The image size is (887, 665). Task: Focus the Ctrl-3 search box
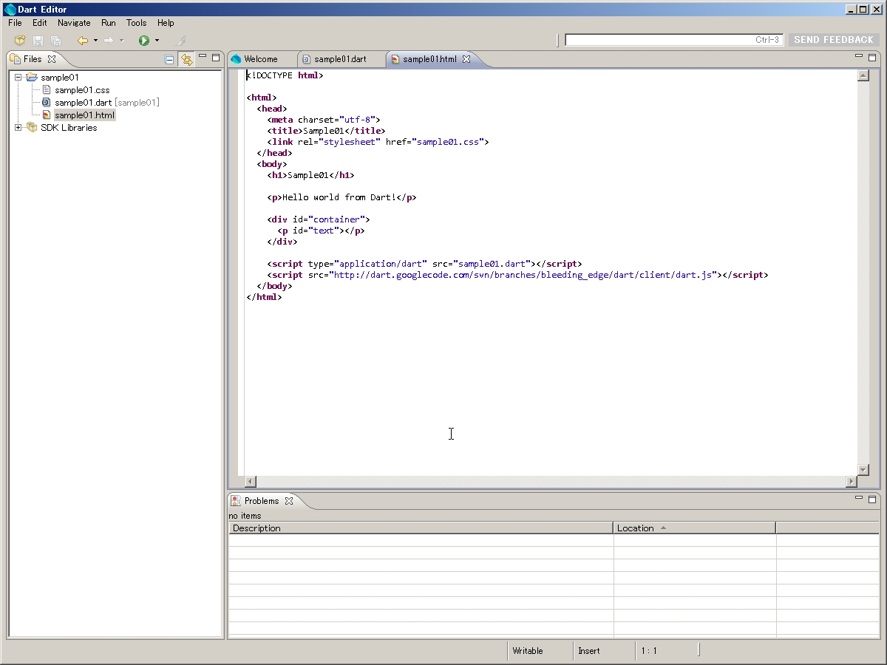pyautogui.click(x=674, y=40)
